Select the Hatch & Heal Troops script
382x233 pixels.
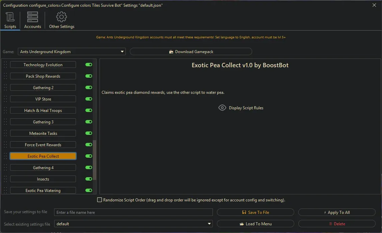pyautogui.click(x=43, y=111)
